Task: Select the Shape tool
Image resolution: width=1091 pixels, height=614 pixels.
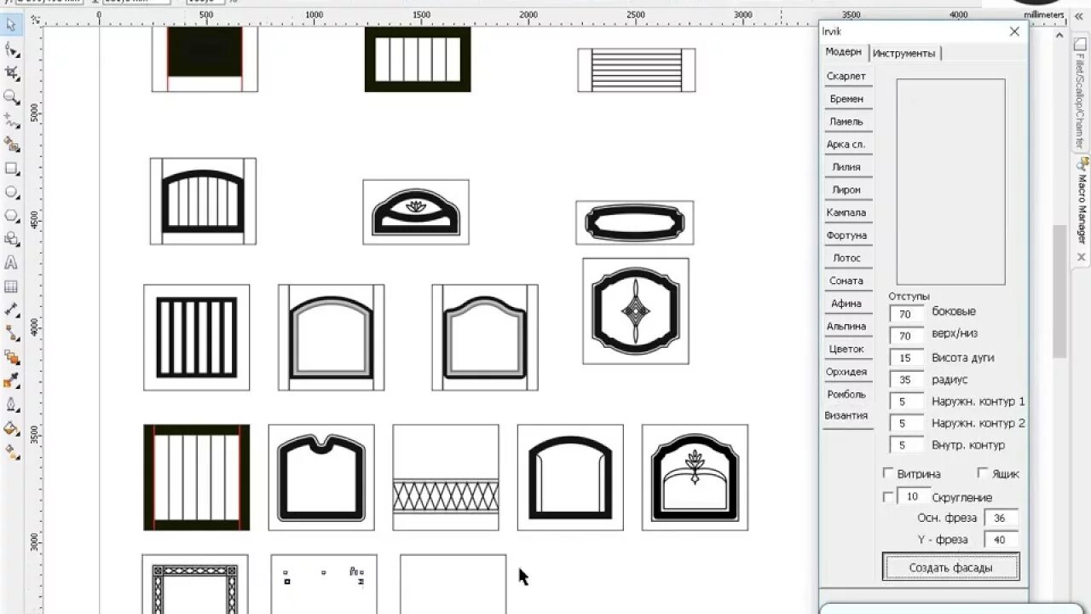Action: coord(11,49)
